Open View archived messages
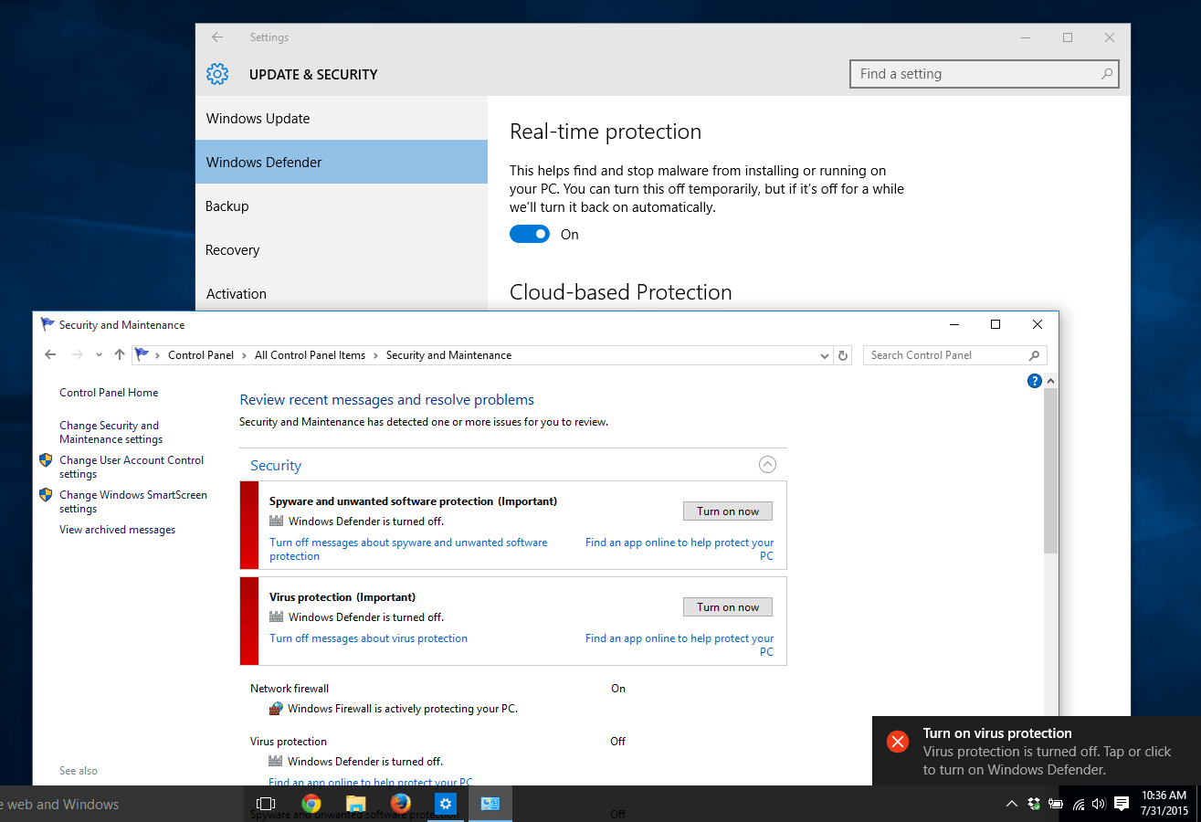Viewport: 1201px width, 822px height. pyautogui.click(x=117, y=529)
